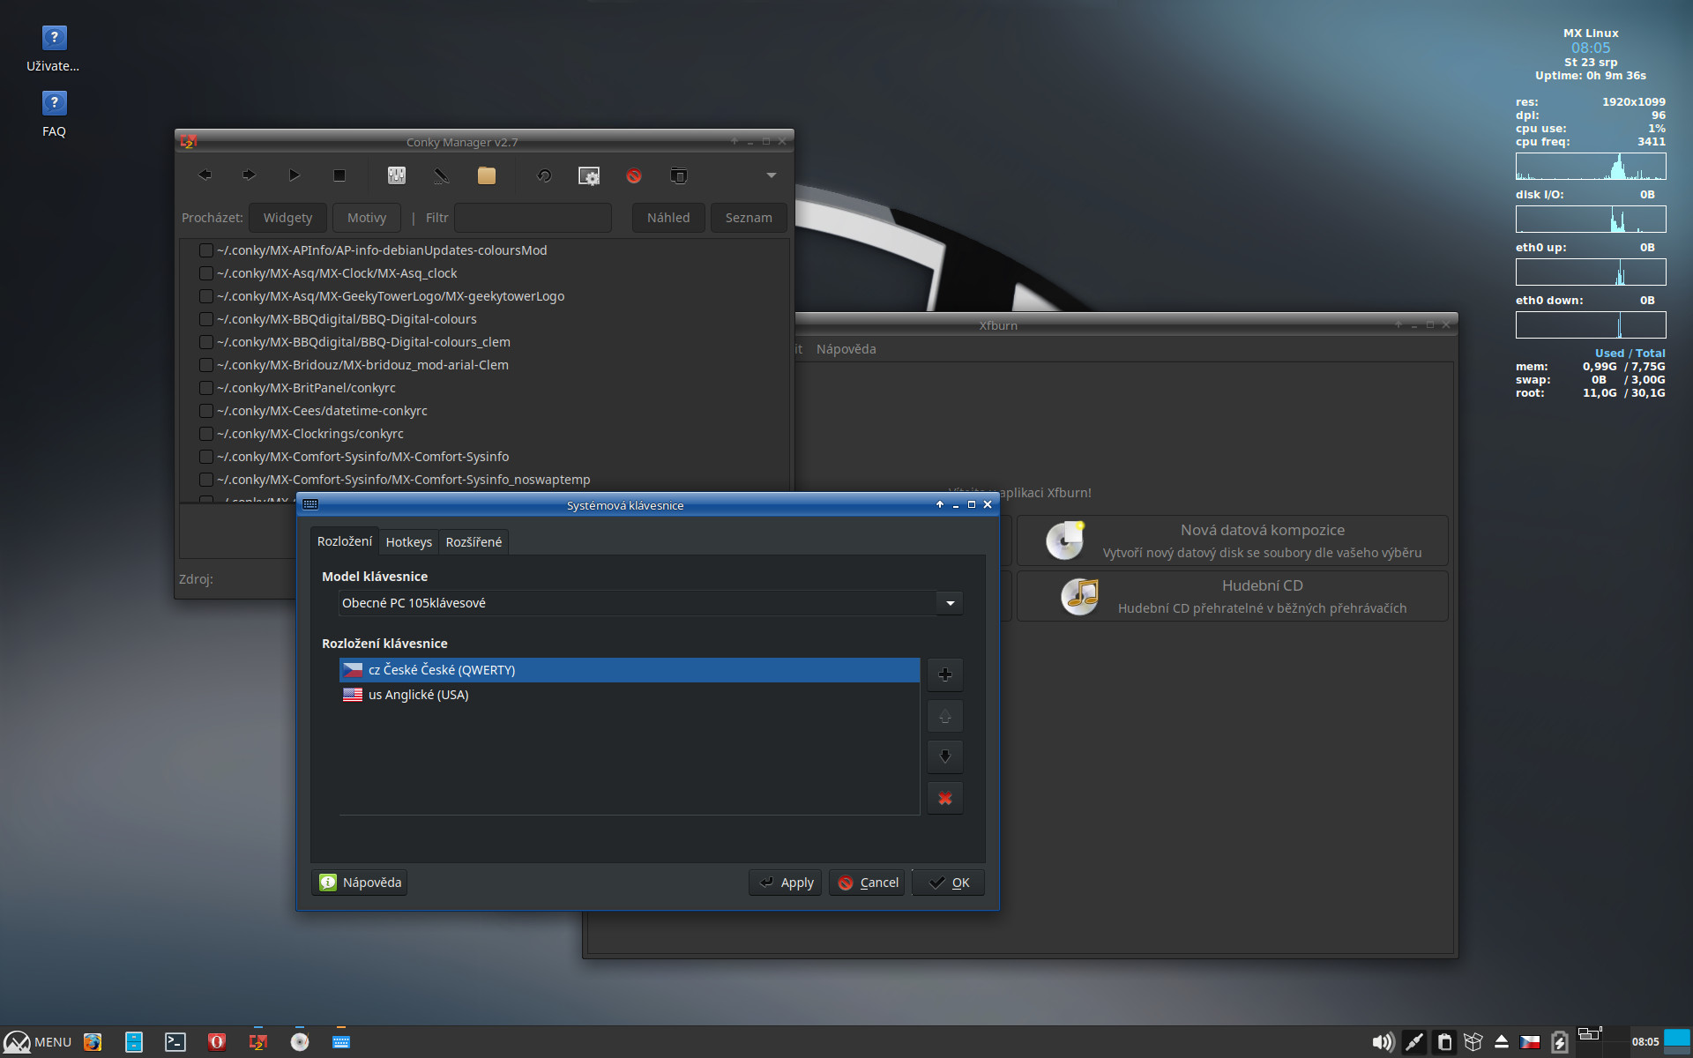Move layout down with the down arrow
1693x1058 pixels.
click(945, 756)
